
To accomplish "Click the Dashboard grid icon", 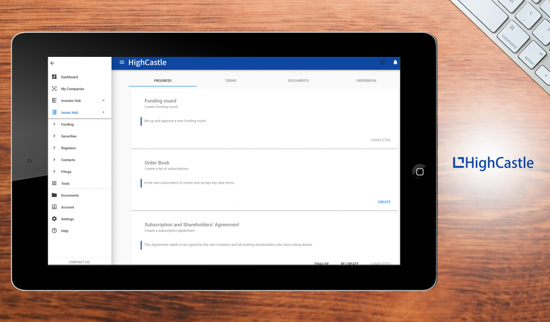I will (54, 77).
